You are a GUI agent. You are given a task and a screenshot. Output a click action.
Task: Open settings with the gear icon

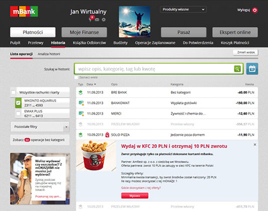(x=103, y=19)
